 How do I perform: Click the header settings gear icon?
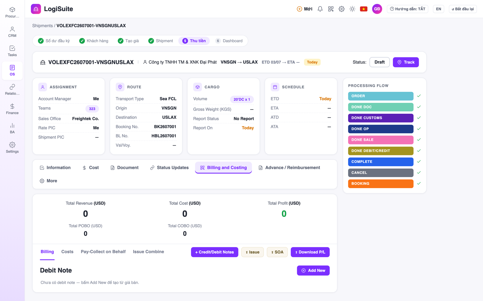pos(341,9)
